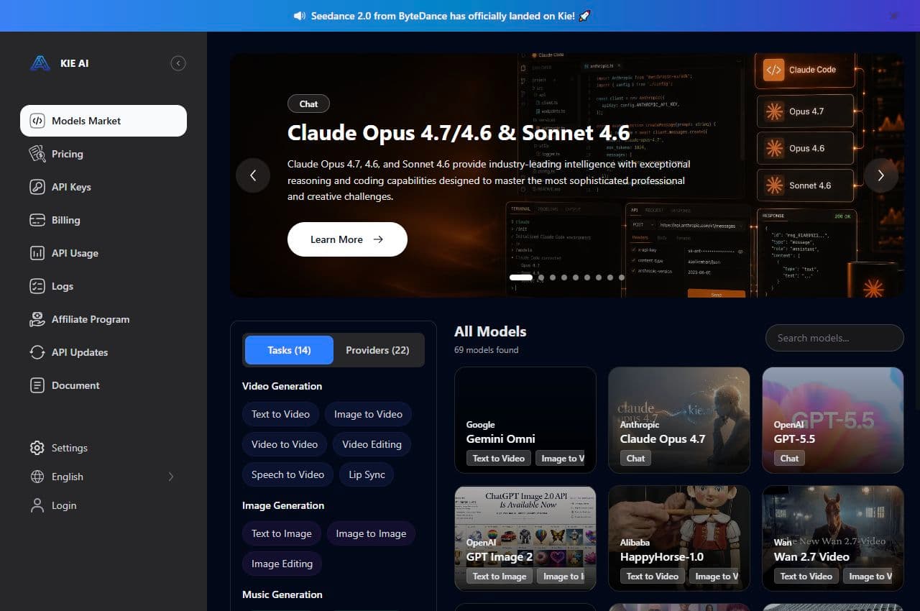Click the Claude Code icon in hero image
920x611 pixels.
[x=773, y=70]
